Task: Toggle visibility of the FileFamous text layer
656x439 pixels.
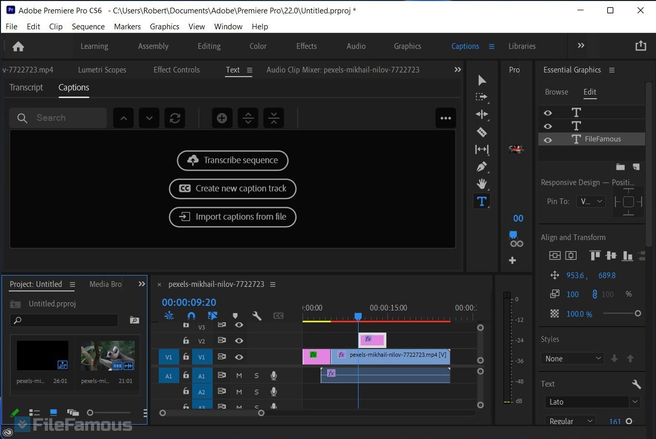Action: [x=548, y=139]
